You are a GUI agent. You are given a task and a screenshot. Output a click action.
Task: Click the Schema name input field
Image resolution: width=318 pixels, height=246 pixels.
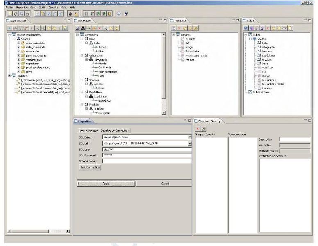coord(147,161)
